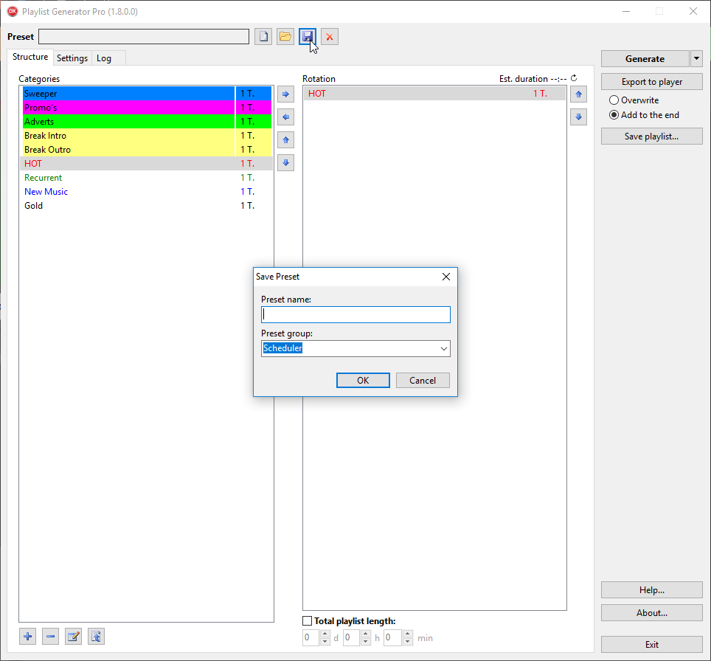Refresh the estimated duration
This screenshot has height=661, width=711.
(x=574, y=78)
